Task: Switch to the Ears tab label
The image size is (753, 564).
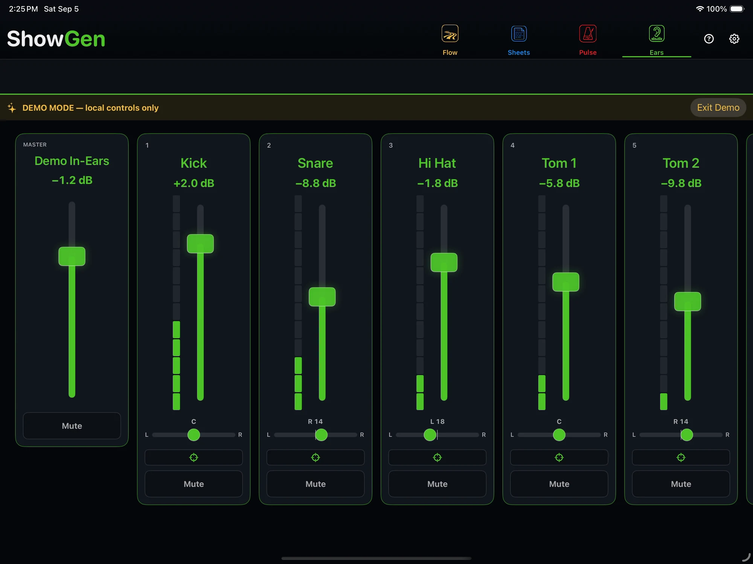Action: coord(657,53)
